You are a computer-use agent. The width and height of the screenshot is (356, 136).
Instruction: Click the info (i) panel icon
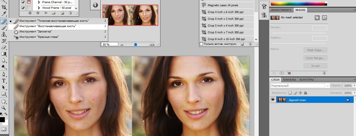click(96, 5)
